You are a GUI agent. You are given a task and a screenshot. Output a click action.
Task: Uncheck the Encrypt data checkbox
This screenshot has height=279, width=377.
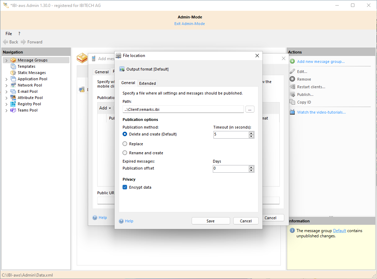point(125,187)
